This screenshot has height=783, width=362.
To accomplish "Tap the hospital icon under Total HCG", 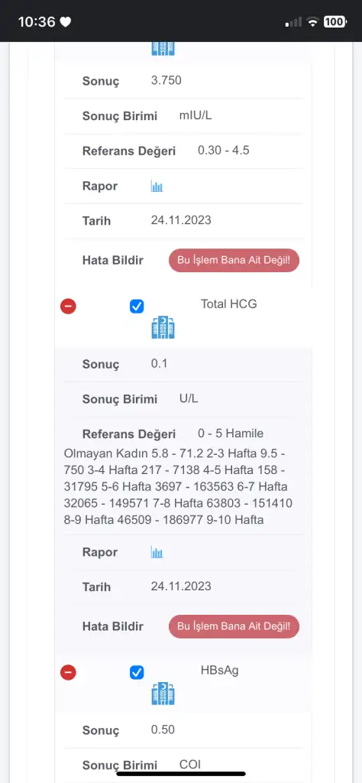I will pos(163,327).
